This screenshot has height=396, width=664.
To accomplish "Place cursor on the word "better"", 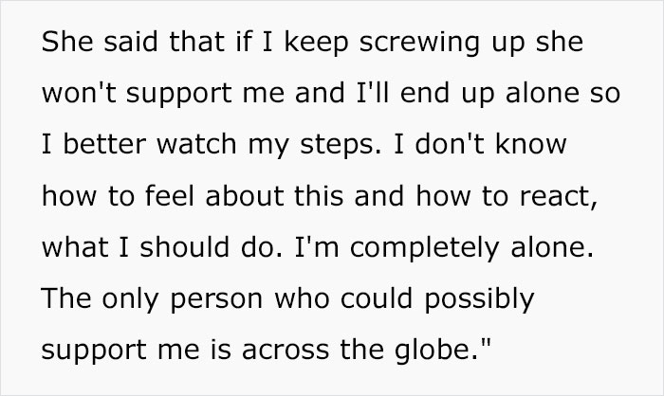I will [104, 144].
